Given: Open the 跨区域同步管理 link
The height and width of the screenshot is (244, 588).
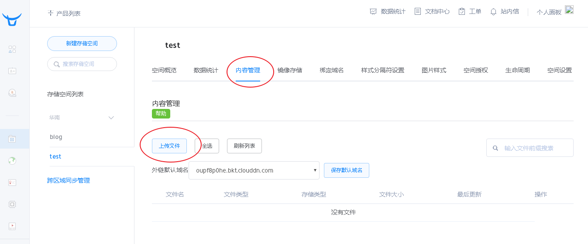Looking at the screenshot, I should (69, 180).
